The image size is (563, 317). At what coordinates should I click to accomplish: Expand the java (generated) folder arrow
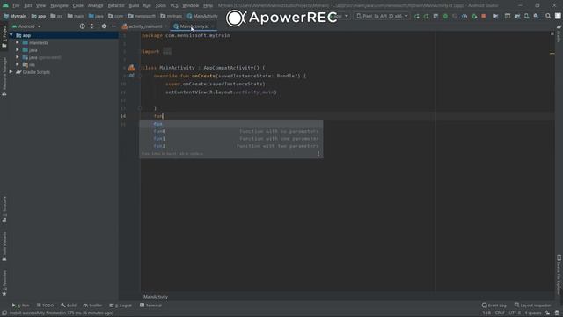click(18, 57)
